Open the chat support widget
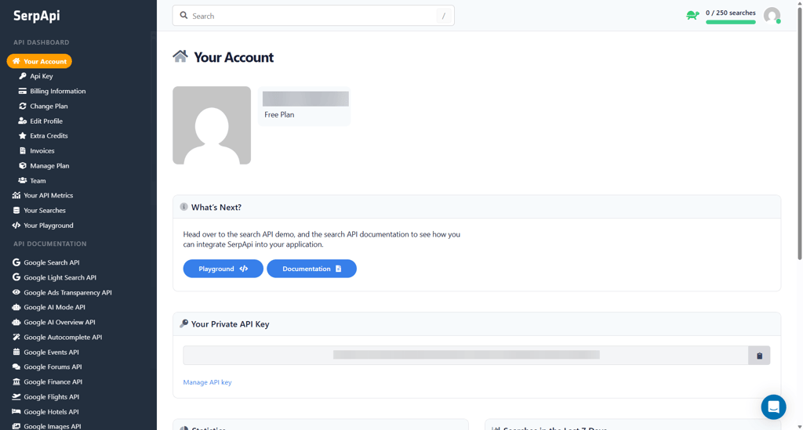This screenshot has width=803, height=430. [773, 407]
